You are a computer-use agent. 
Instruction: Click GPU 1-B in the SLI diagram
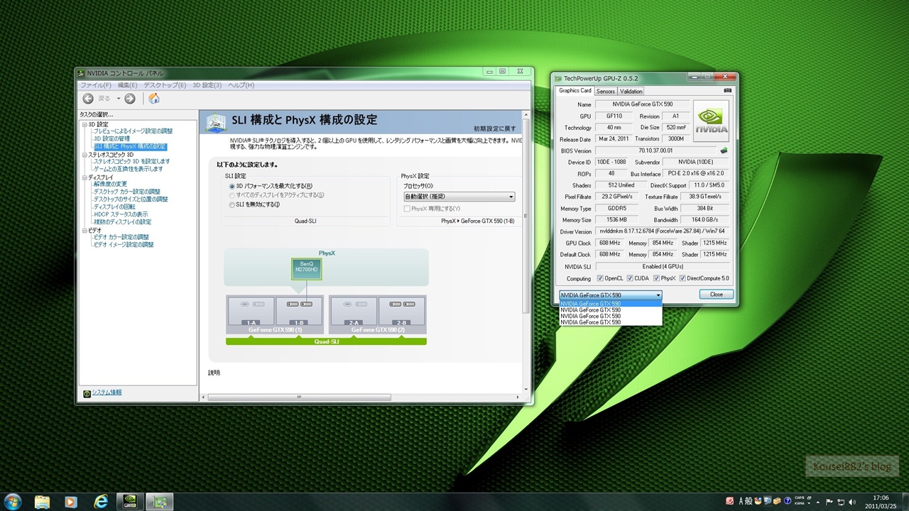tap(299, 312)
